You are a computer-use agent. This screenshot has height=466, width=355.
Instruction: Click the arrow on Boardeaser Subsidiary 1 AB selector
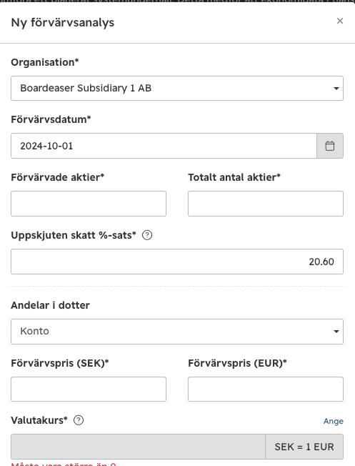(336, 89)
